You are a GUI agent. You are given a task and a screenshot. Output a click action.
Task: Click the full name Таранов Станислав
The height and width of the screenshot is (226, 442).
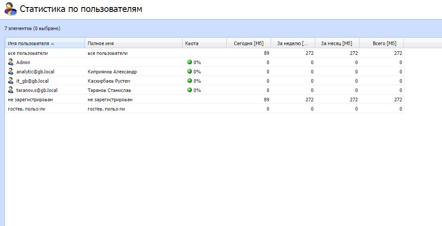tap(109, 90)
